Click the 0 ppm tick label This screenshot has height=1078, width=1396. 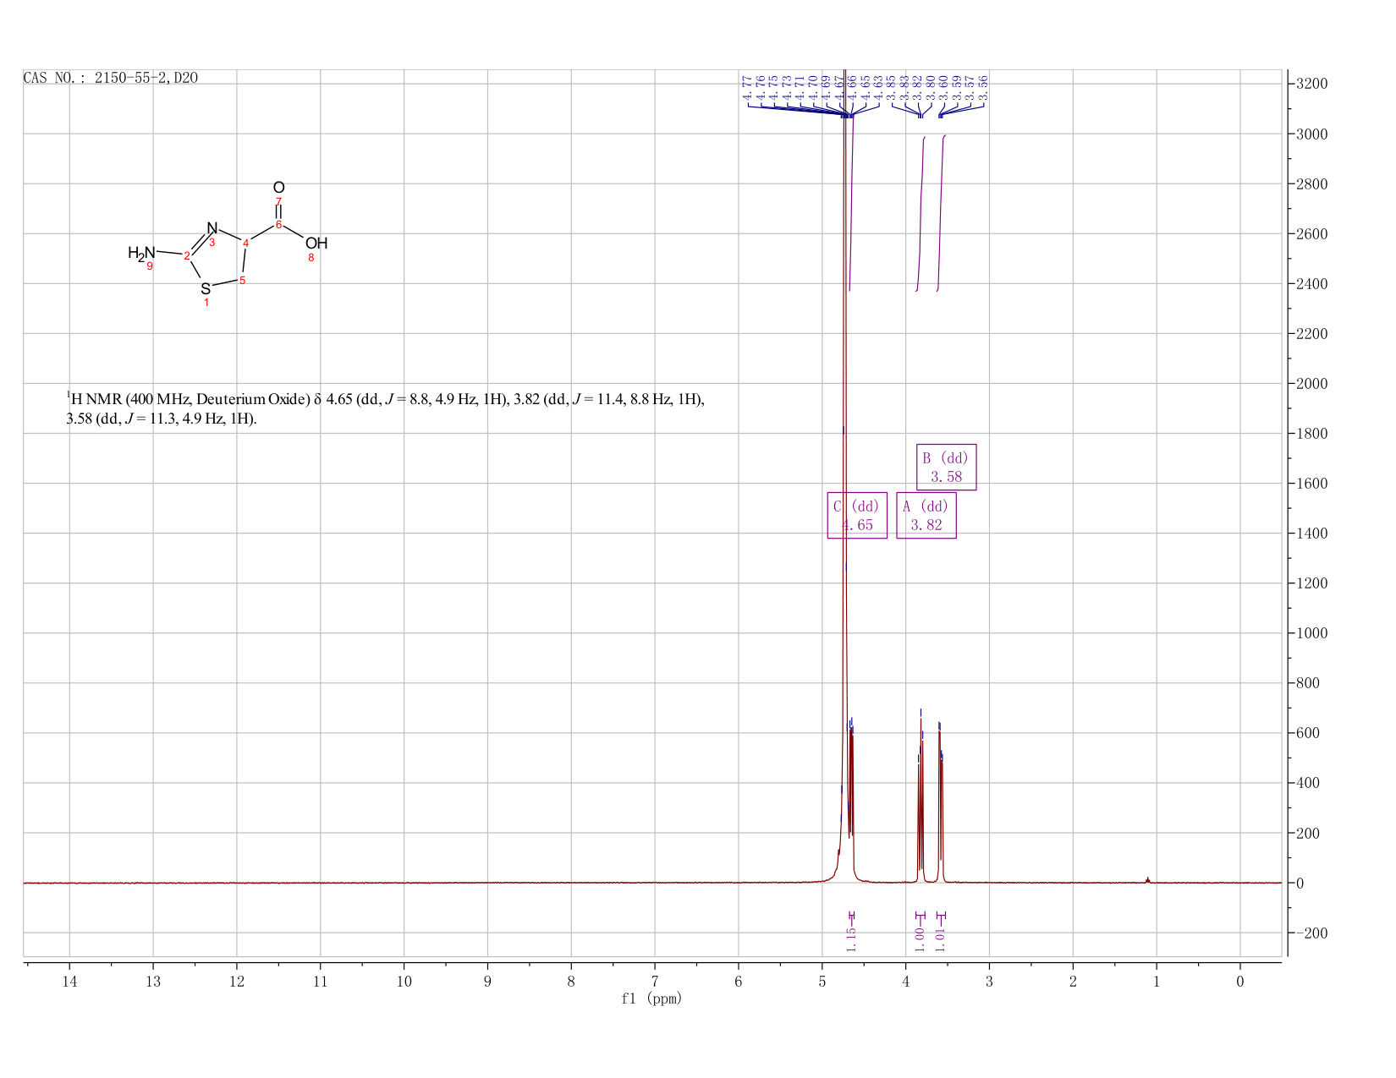1240,981
